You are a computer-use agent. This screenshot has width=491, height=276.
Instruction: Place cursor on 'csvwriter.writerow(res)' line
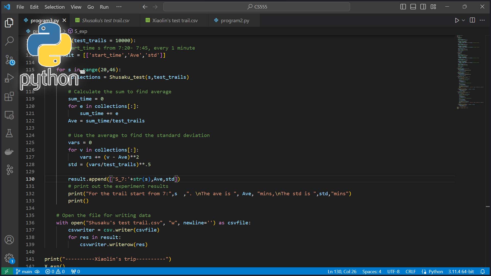tap(114, 245)
